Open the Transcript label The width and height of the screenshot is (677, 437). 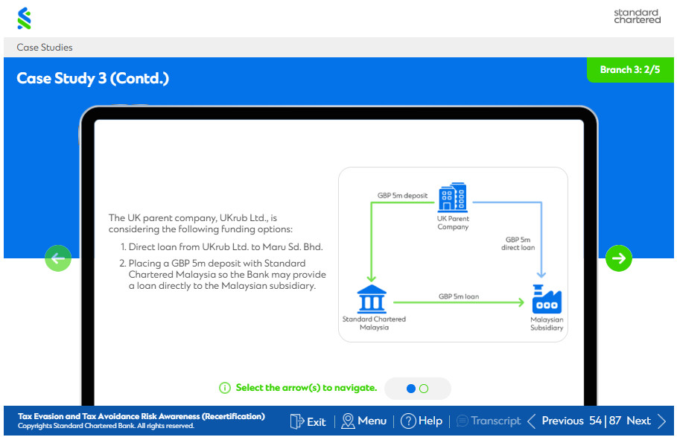click(x=496, y=421)
